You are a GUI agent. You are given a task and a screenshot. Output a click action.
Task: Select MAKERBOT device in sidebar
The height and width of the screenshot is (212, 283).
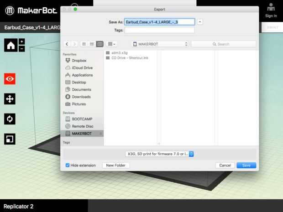pos(82,134)
